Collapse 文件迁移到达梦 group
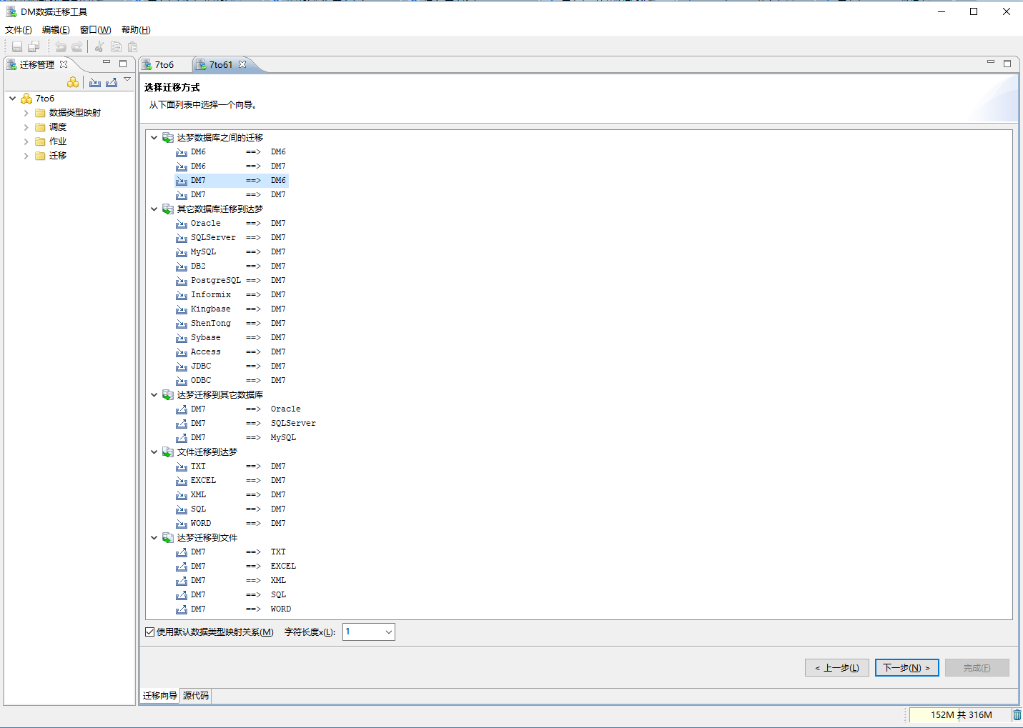The width and height of the screenshot is (1023, 728). point(154,452)
